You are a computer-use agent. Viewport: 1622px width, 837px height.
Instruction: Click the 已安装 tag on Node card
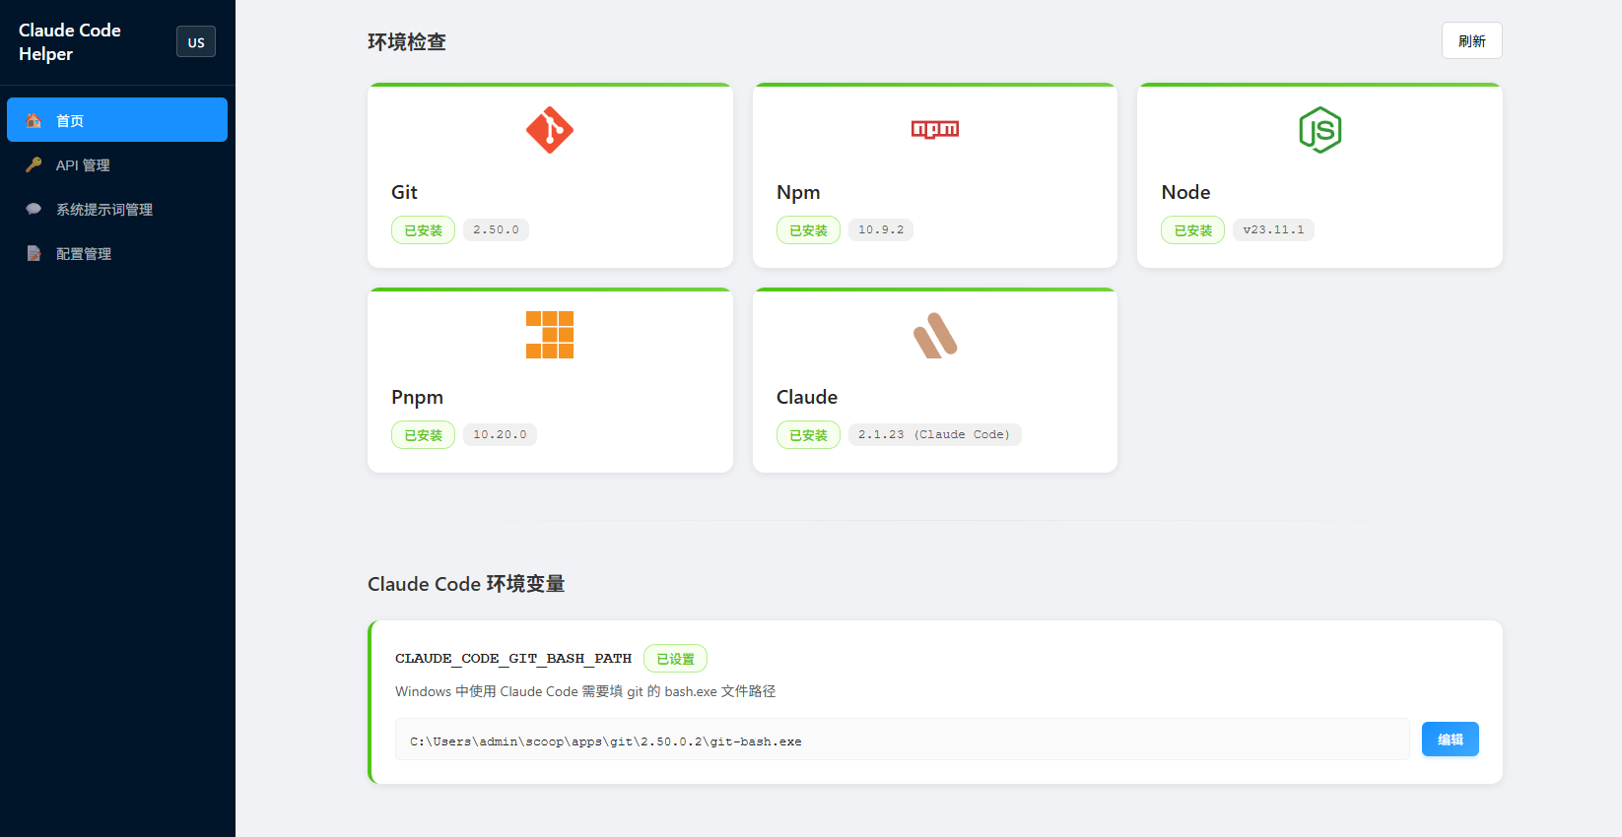(1193, 230)
